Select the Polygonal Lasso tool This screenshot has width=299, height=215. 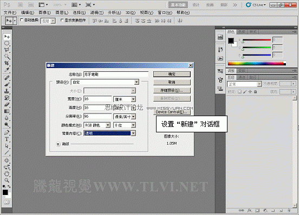tap(7, 50)
